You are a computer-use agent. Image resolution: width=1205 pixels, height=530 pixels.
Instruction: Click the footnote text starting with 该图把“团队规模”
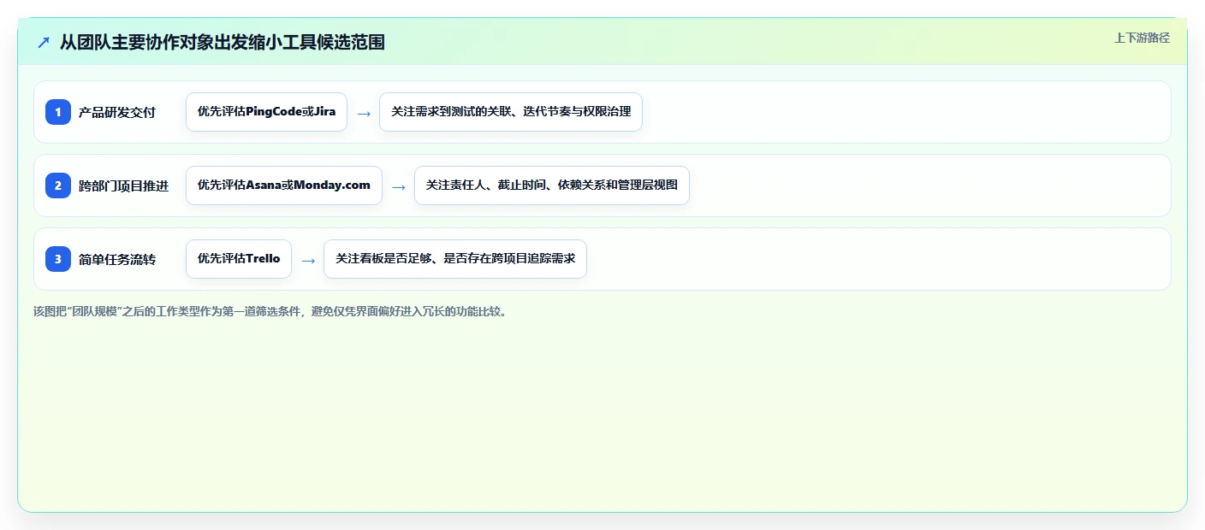[270, 312]
